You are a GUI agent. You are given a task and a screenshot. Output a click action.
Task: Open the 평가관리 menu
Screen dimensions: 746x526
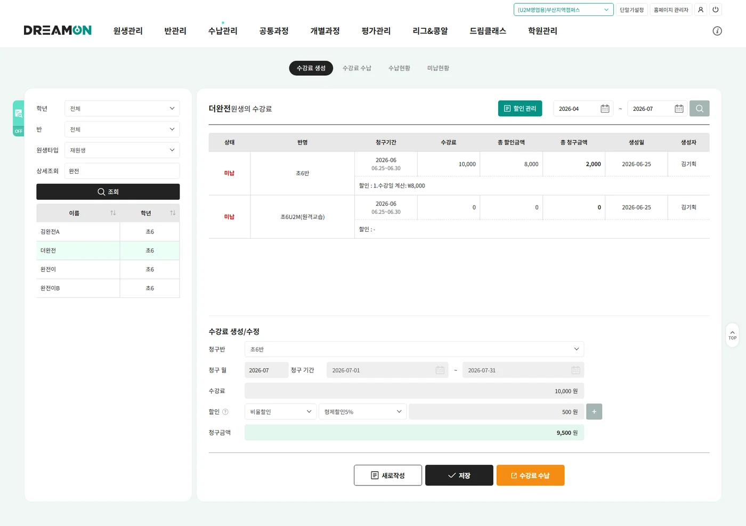[x=376, y=31]
